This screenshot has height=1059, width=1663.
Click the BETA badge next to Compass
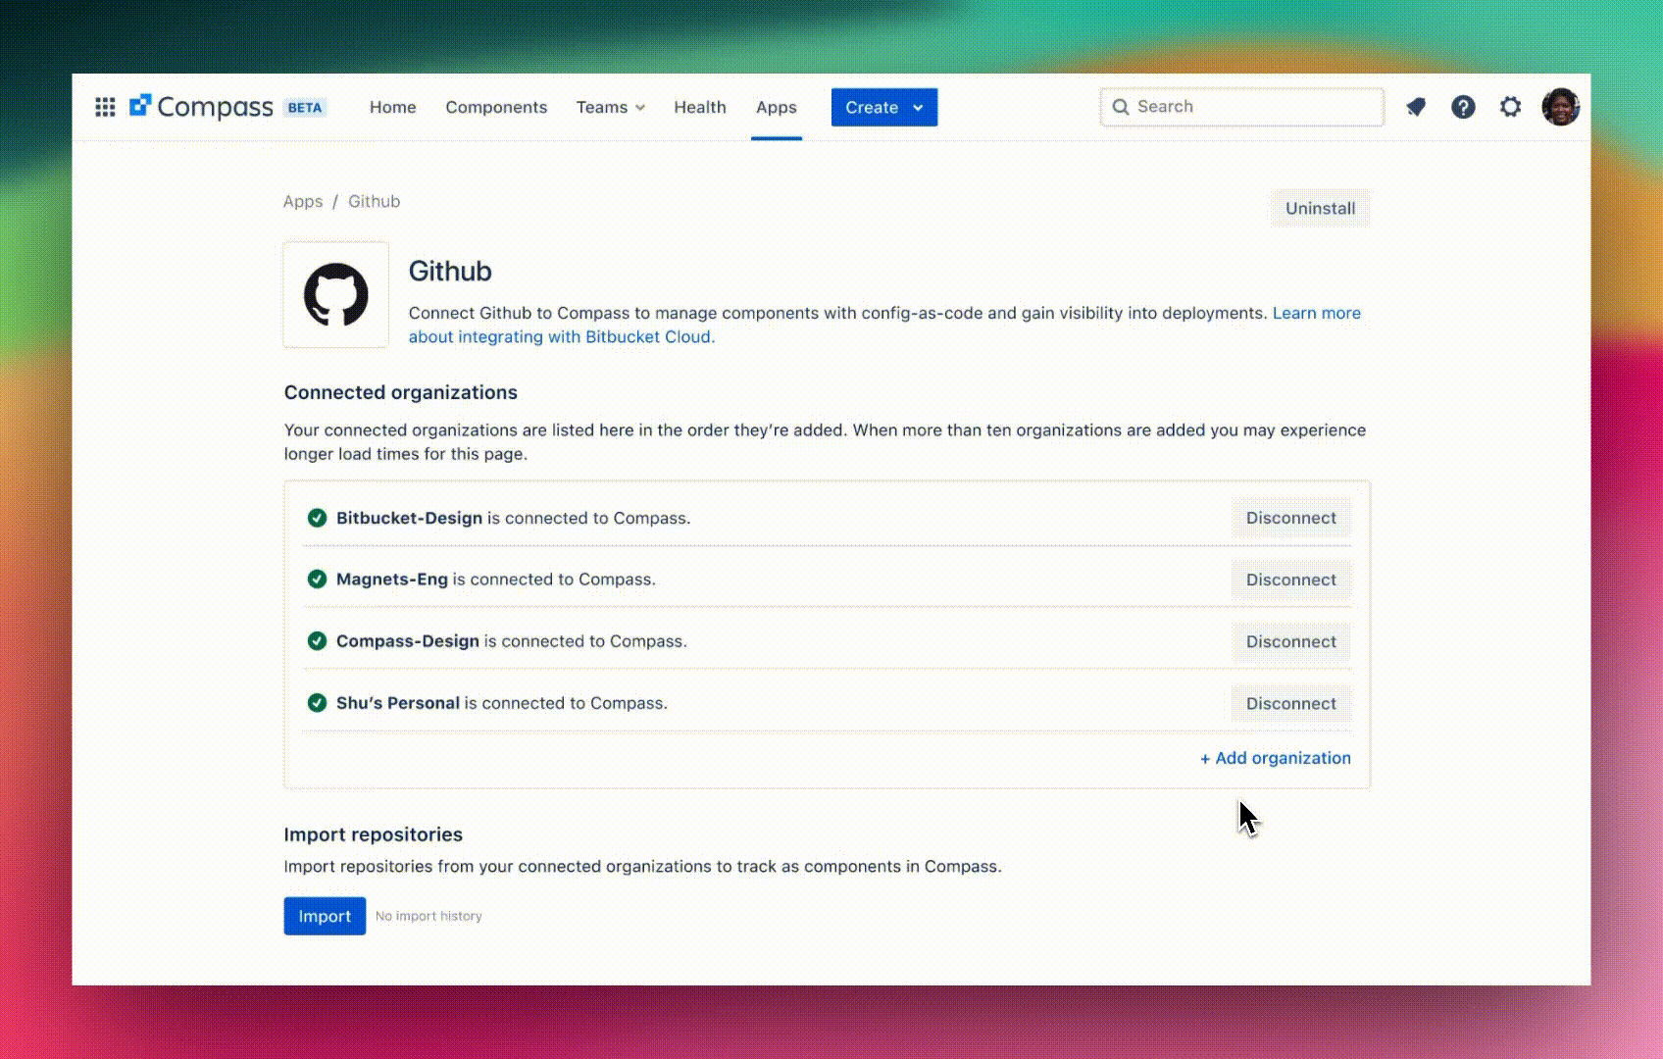303,107
